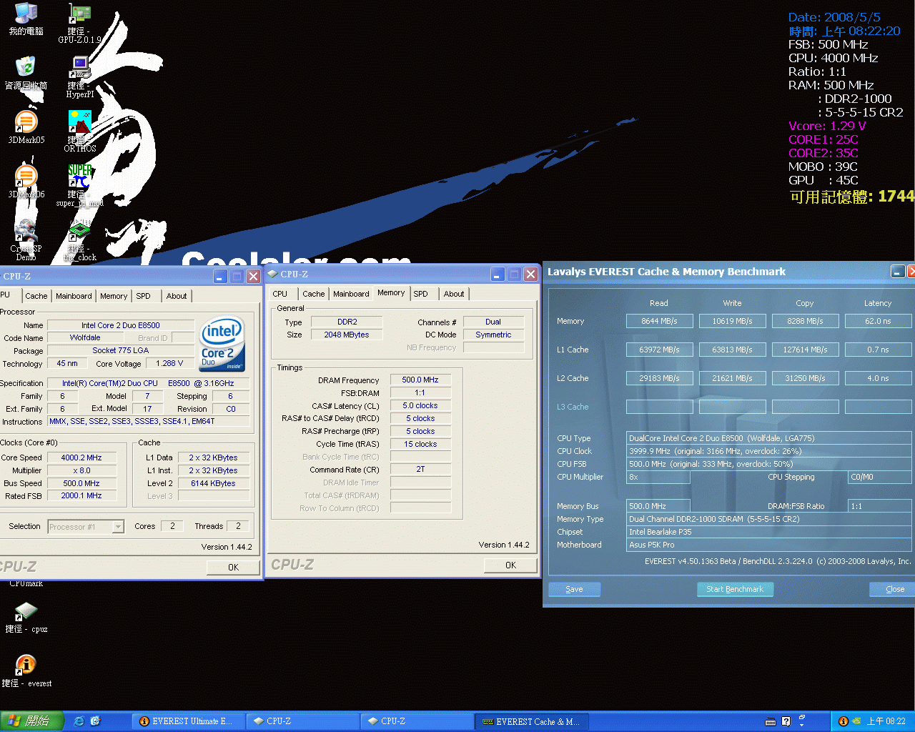
Task: Close the CPU-Z Memory window
Action: (x=530, y=274)
